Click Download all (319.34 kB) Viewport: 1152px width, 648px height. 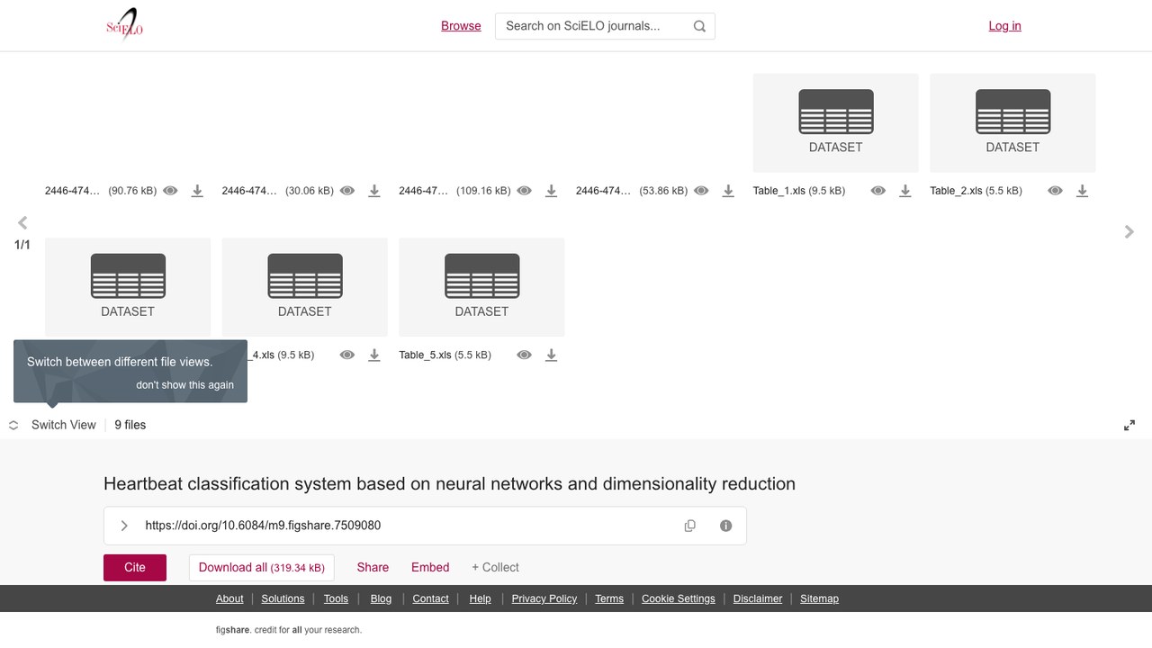[261, 568]
